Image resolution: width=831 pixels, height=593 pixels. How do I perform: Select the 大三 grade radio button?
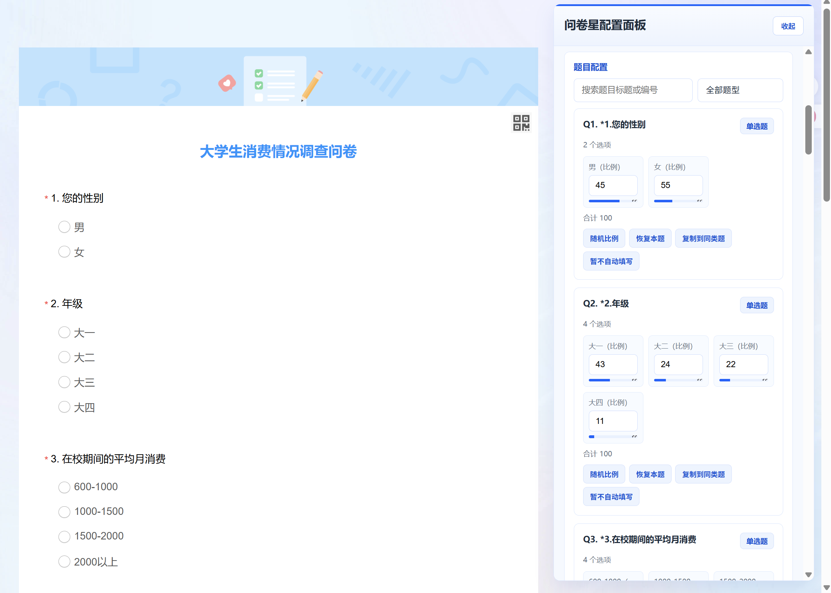64,382
